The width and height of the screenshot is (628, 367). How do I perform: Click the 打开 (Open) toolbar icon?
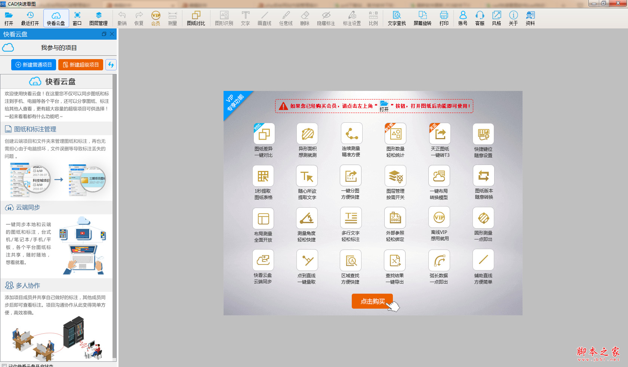(x=9, y=18)
